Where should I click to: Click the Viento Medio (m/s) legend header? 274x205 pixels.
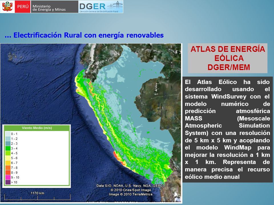click(x=37, y=128)
